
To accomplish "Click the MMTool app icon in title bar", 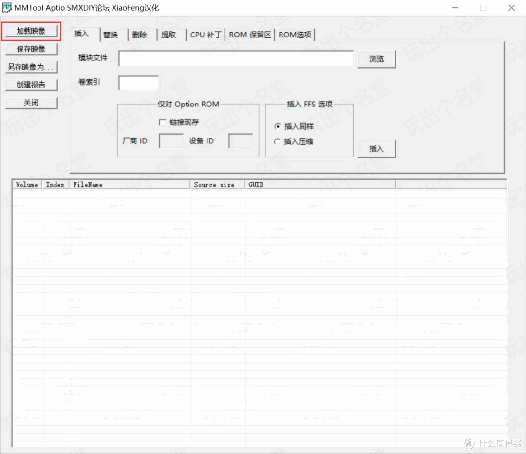I will (7, 8).
